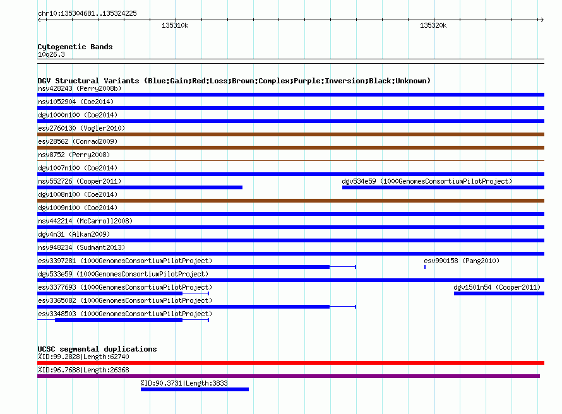Click the blue bar under dgv1007n100
Viewport: 562px width, 414px height.
tap(290, 174)
